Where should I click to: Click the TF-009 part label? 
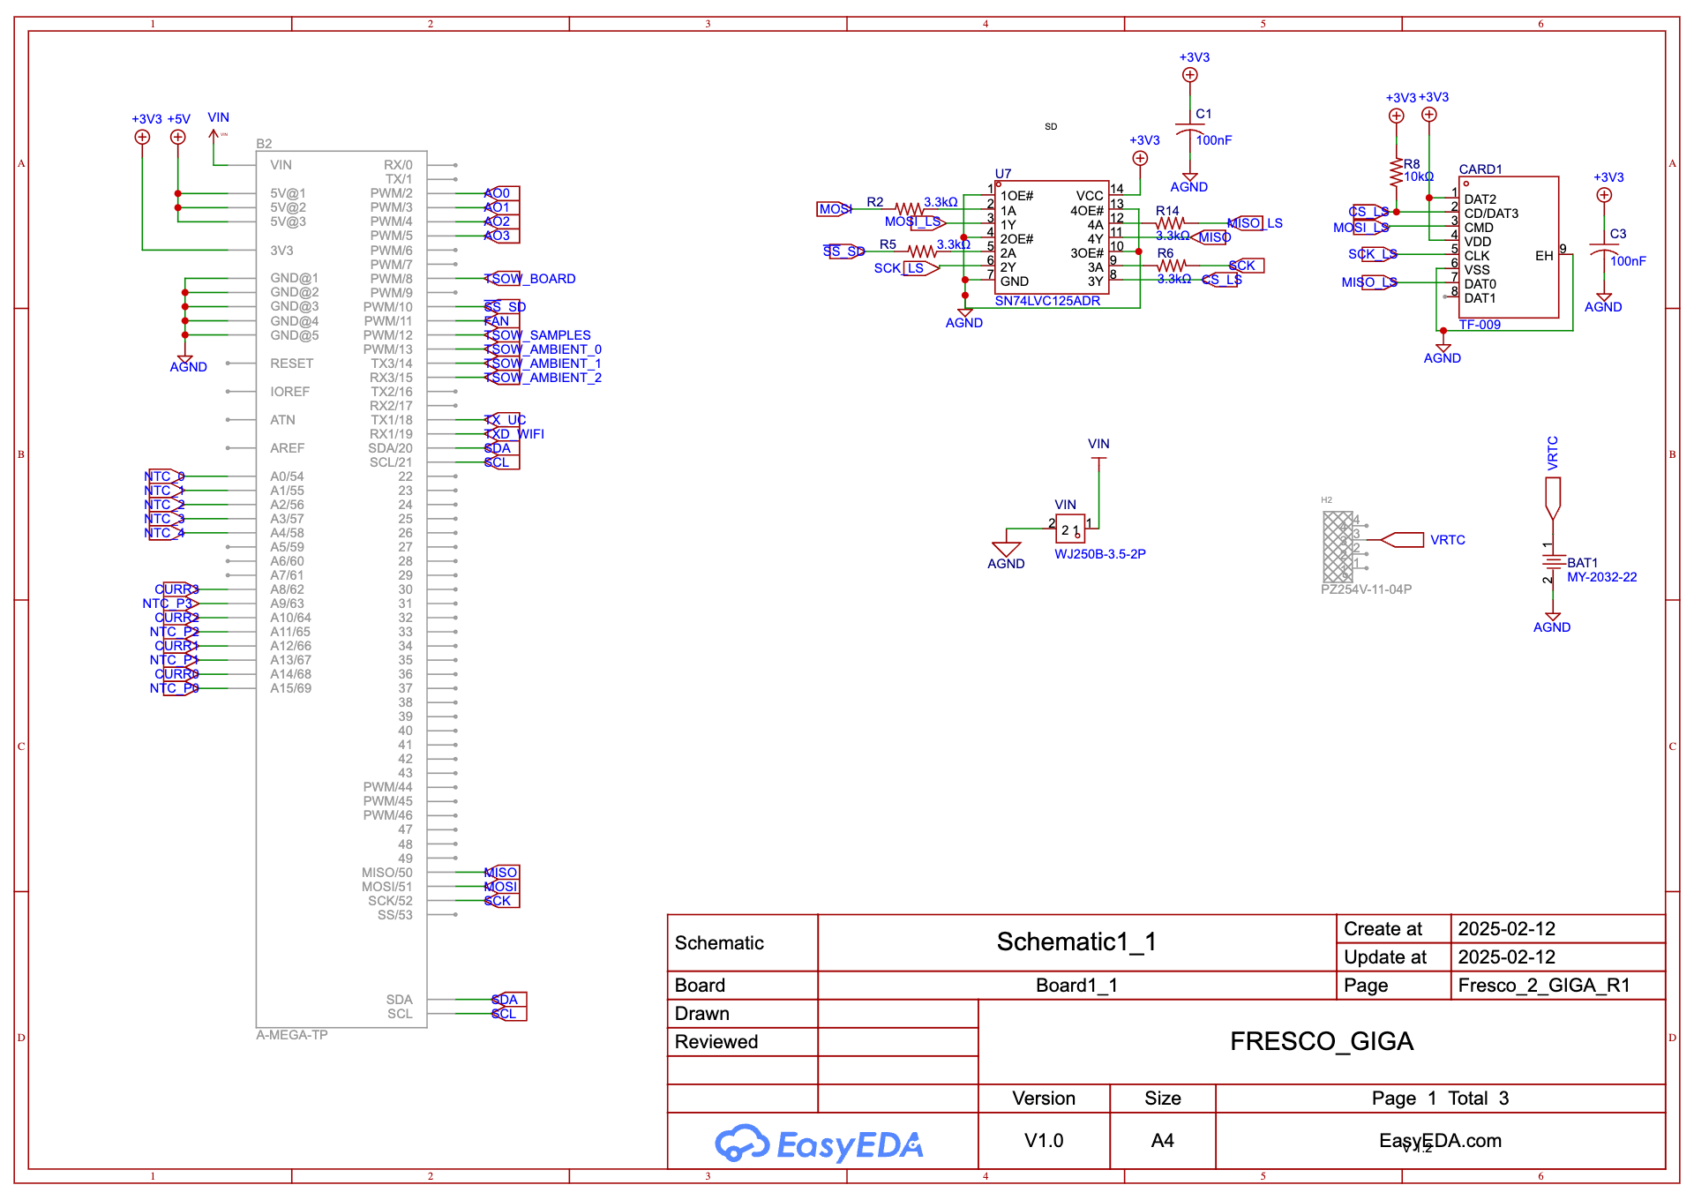(x=1480, y=325)
